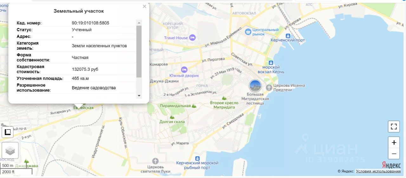Click the ул. Марата street label

(180, 143)
